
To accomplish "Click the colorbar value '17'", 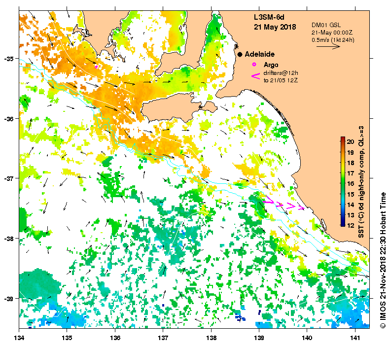I will pyautogui.click(x=350, y=173).
